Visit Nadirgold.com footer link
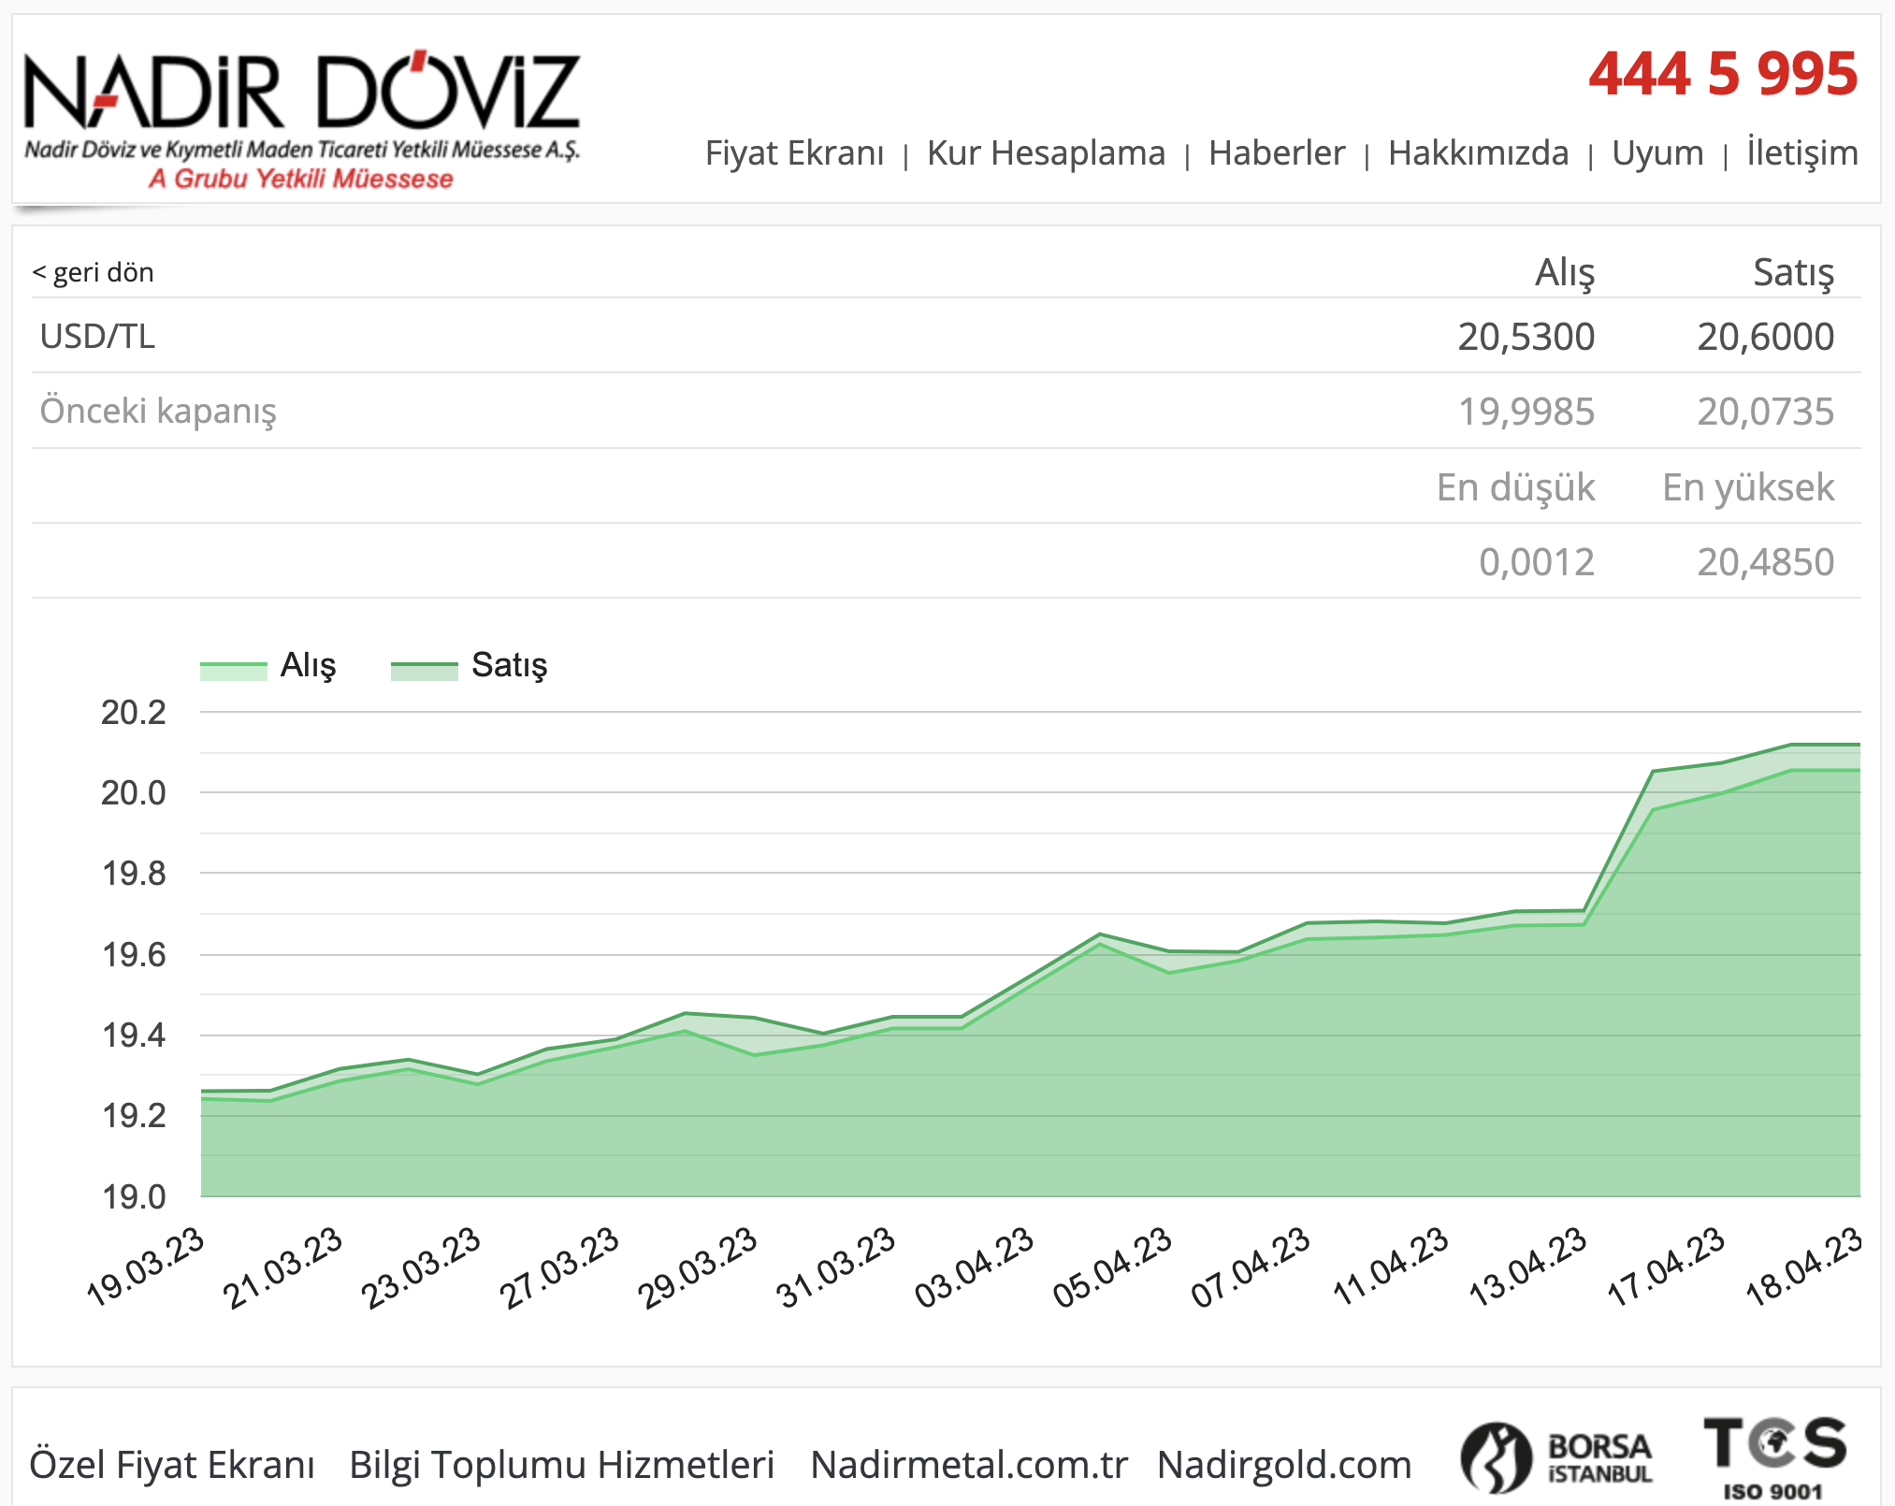This screenshot has height=1506, width=1895. pyautogui.click(x=1284, y=1465)
